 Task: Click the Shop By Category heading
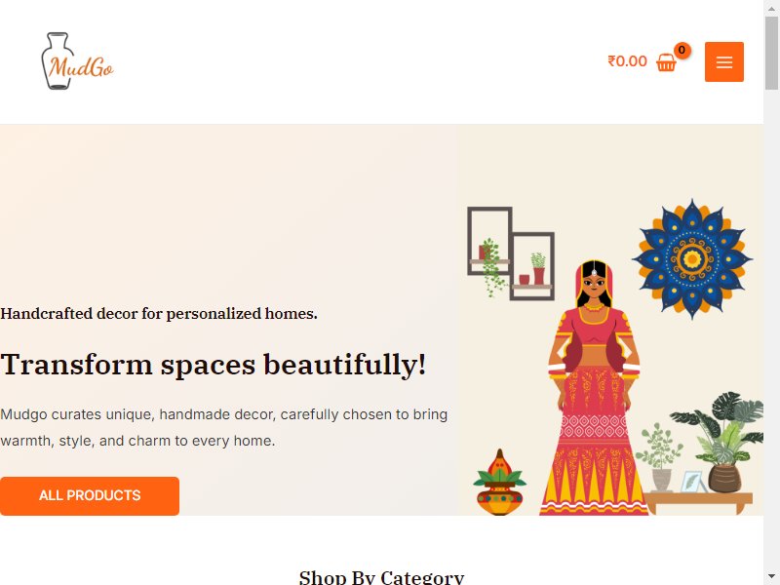[381, 577]
